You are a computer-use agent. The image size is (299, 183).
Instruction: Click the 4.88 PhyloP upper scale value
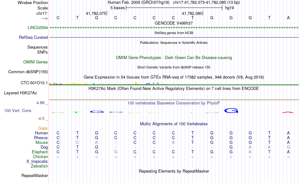(x=40, y=103)
